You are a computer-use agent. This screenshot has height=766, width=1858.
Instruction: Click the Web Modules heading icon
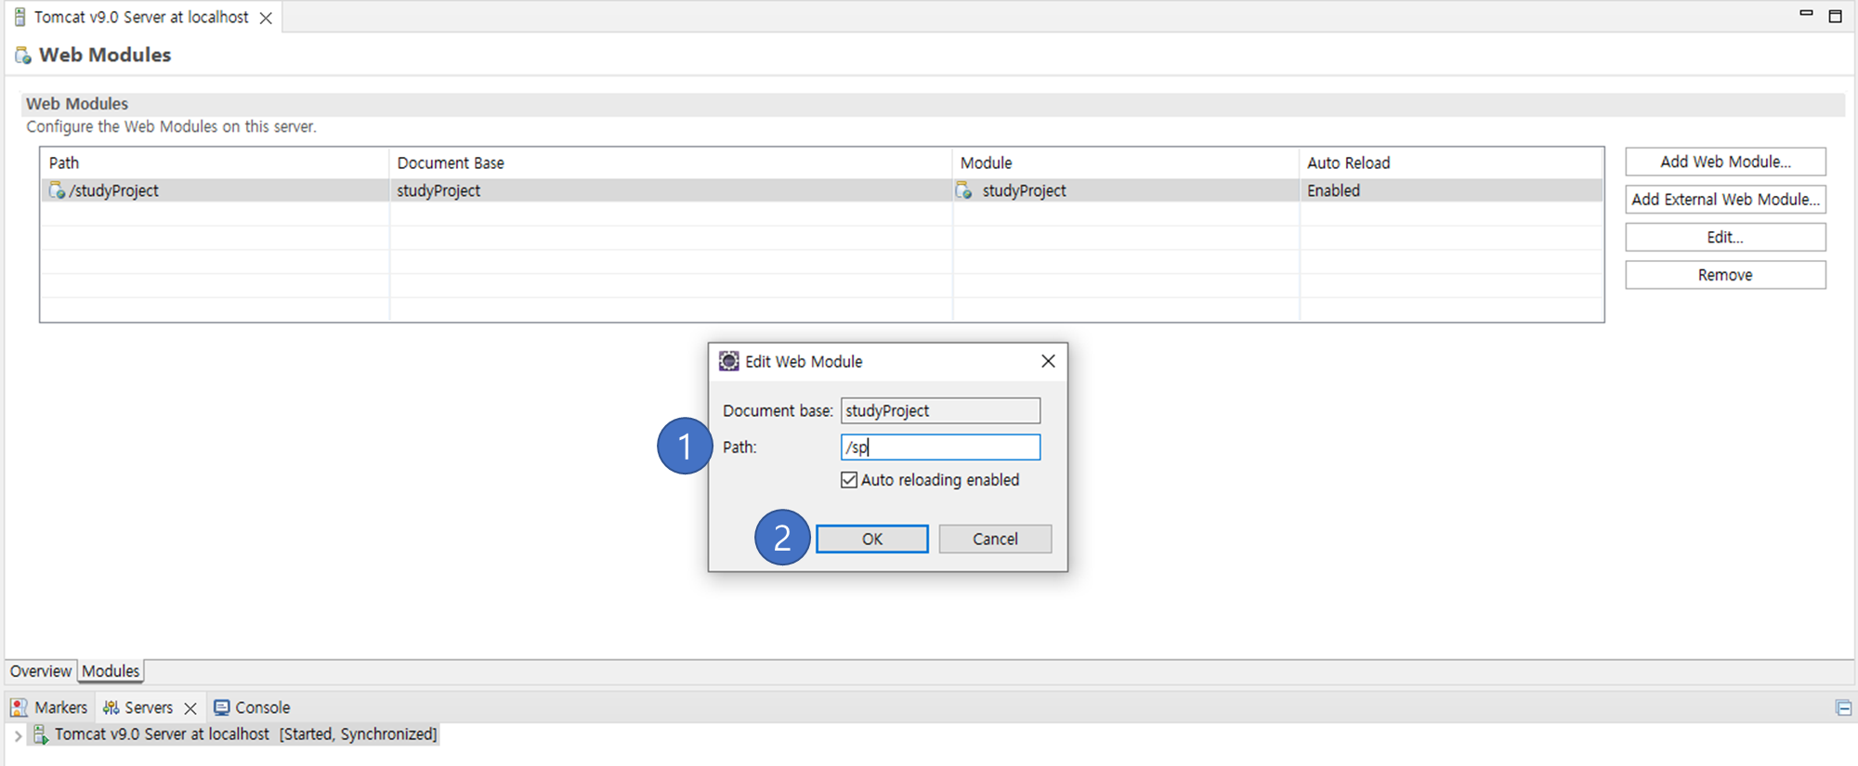pos(23,56)
